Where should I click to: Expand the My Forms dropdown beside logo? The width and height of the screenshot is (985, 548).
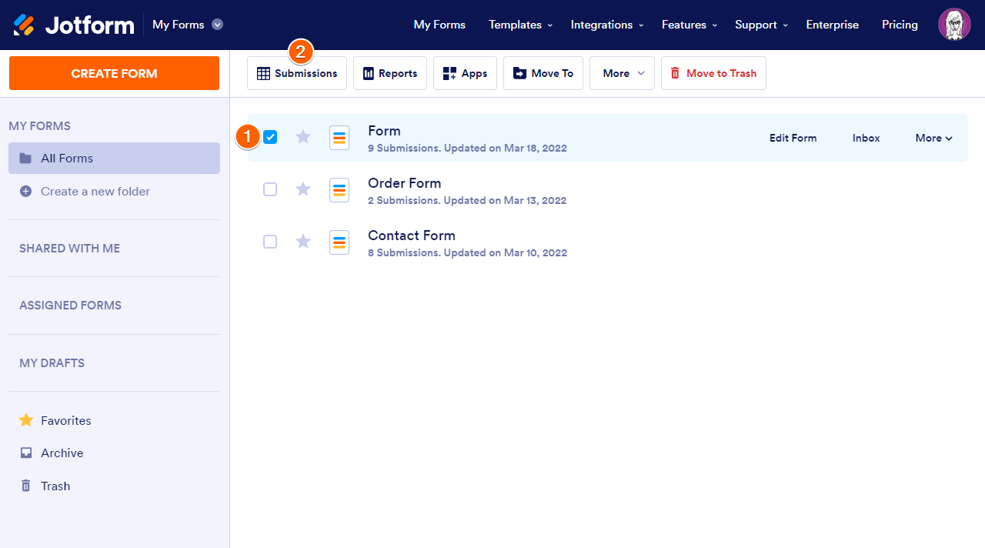(x=217, y=25)
